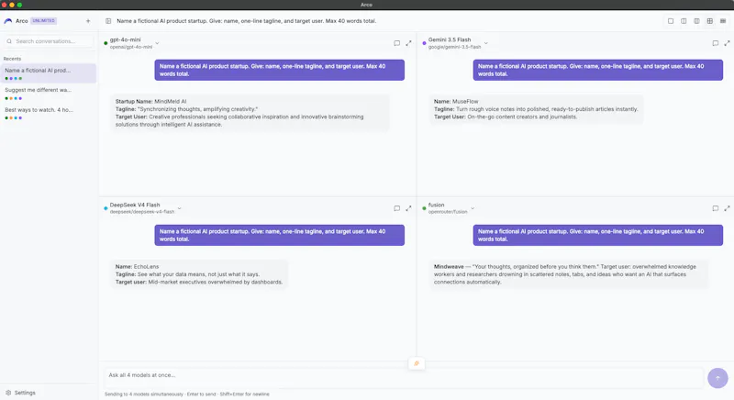This screenshot has height=400, width=734.
Task: Open the gpt-4o-mini model dropdown
Action: click(x=157, y=43)
